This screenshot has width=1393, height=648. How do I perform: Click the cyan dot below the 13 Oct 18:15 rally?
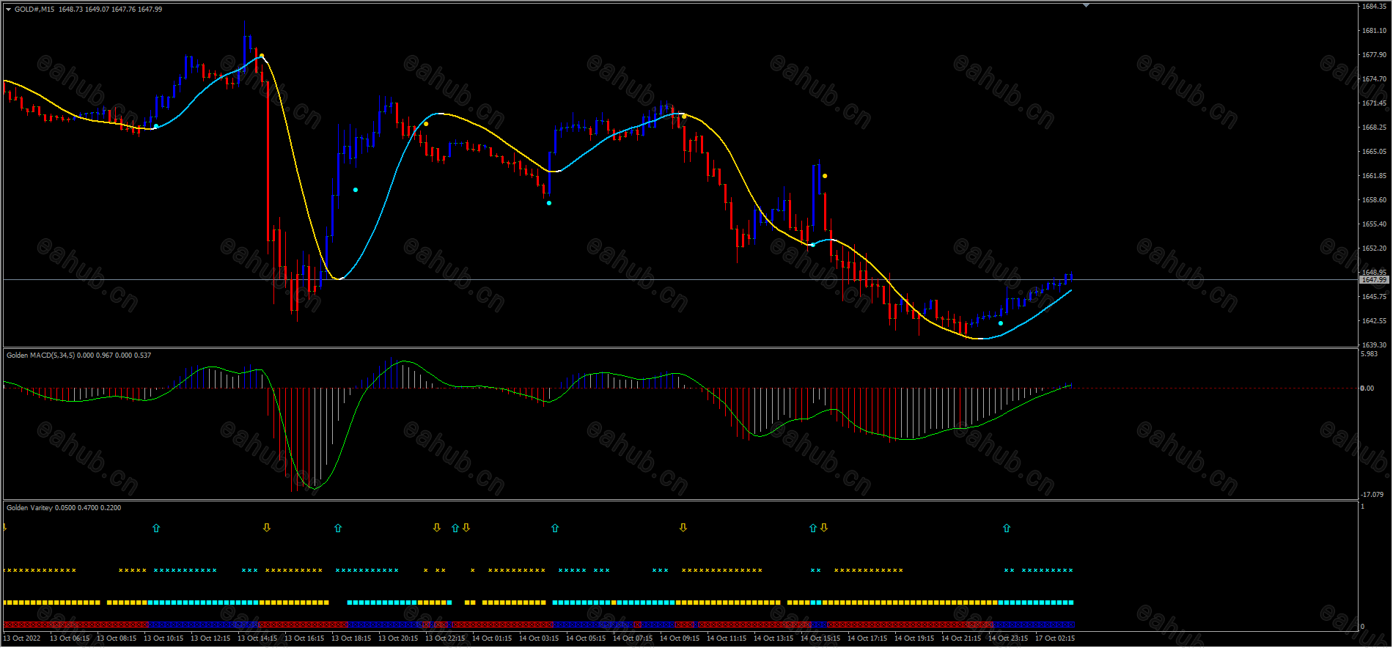[x=356, y=190]
